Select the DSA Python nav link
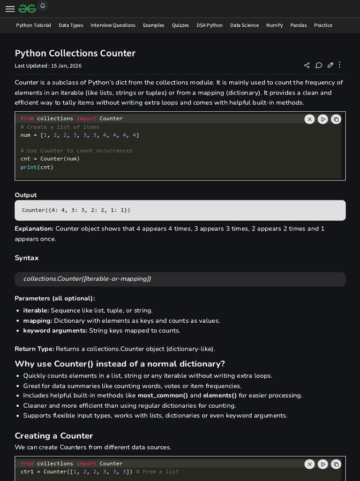360x481 pixels. point(210,25)
